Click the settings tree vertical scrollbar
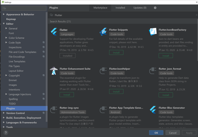 point(46,67)
